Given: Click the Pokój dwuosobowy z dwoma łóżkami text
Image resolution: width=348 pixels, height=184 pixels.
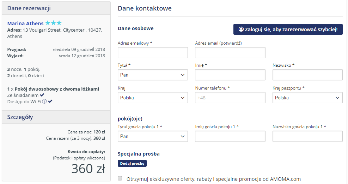Looking at the screenshot, I should (x=57, y=89).
